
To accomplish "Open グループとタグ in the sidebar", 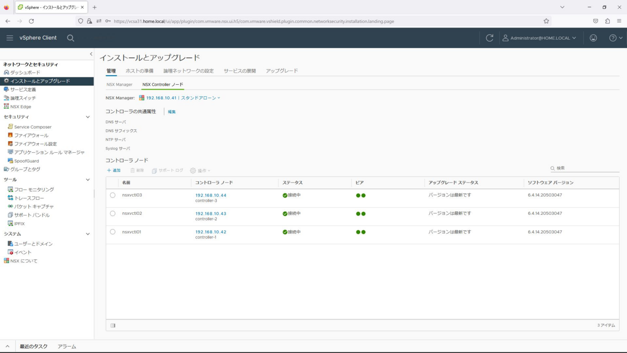I will click(25, 169).
